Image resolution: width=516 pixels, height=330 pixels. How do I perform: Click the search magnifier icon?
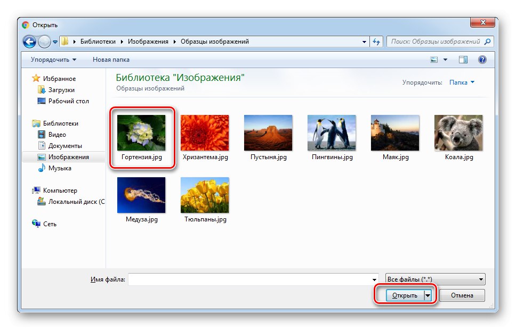488,42
